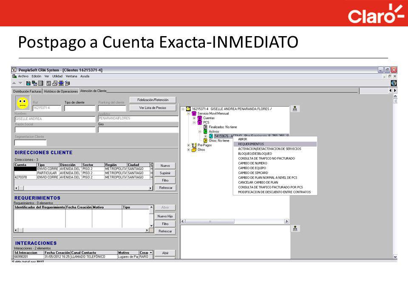Click the Suprimir button
The width and height of the screenshot is (408, 306).
coord(165,173)
